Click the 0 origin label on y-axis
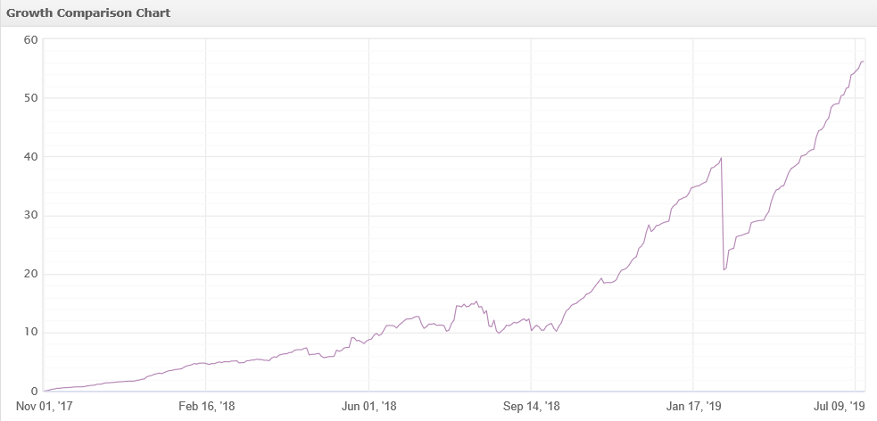The image size is (877, 421). click(35, 392)
